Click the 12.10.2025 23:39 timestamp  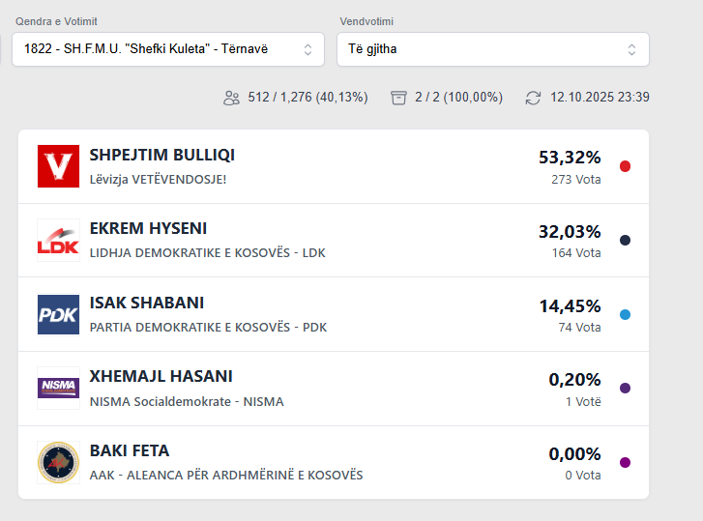click(600, 98)
